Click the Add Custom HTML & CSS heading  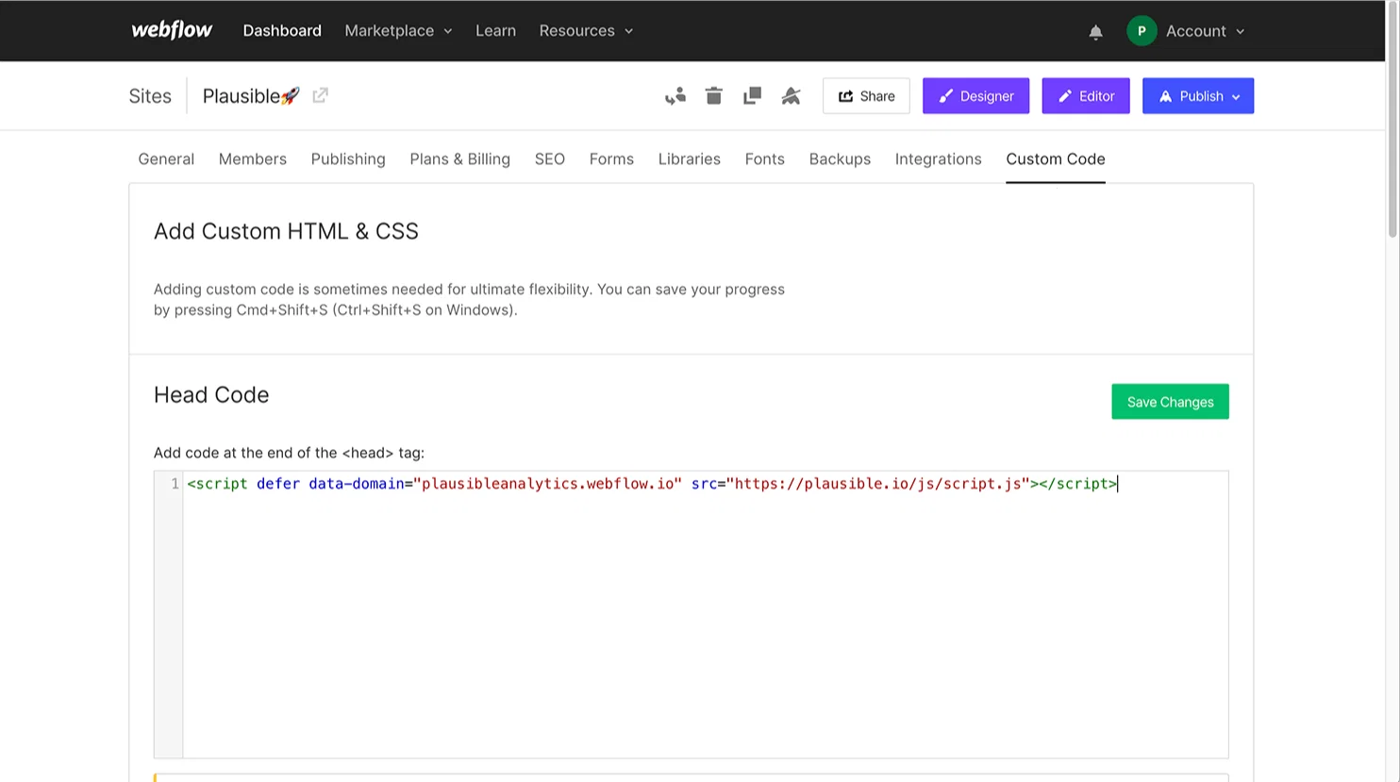(286, 231)
